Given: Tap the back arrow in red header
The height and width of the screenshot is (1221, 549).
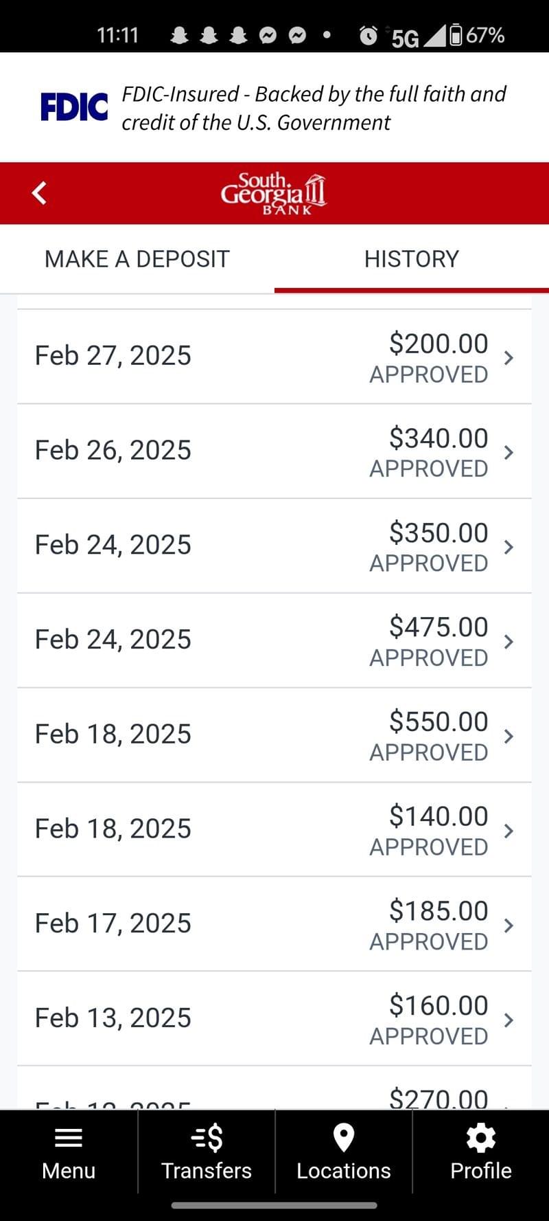Looking at the screenshot, I should coord(40,193).
